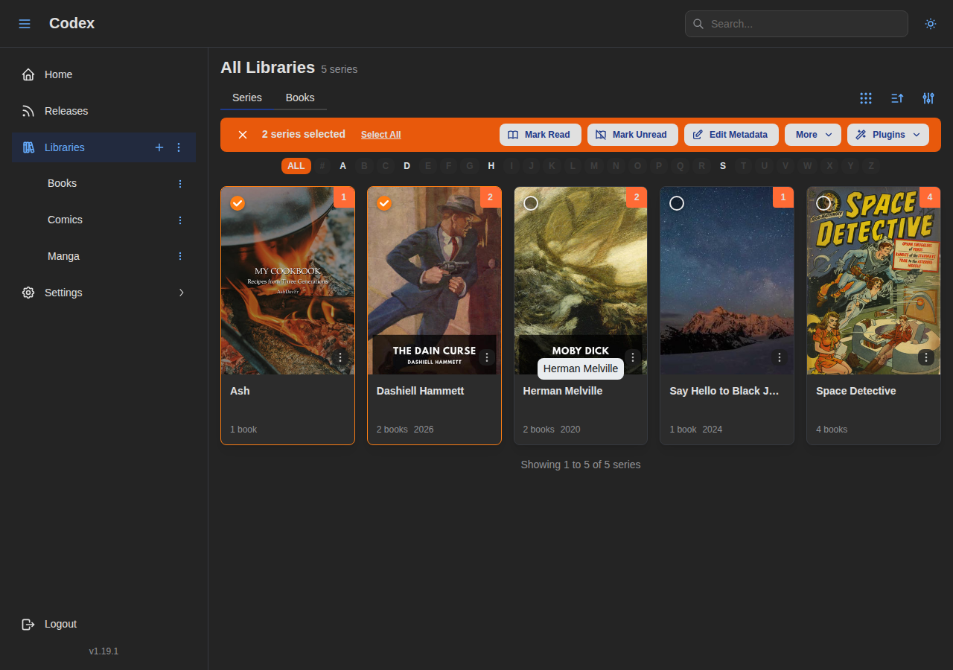Select the Space Detective series checkbox
Image resolution: width=953 pixels, height=670 pixels.
[x=823, y=203]
